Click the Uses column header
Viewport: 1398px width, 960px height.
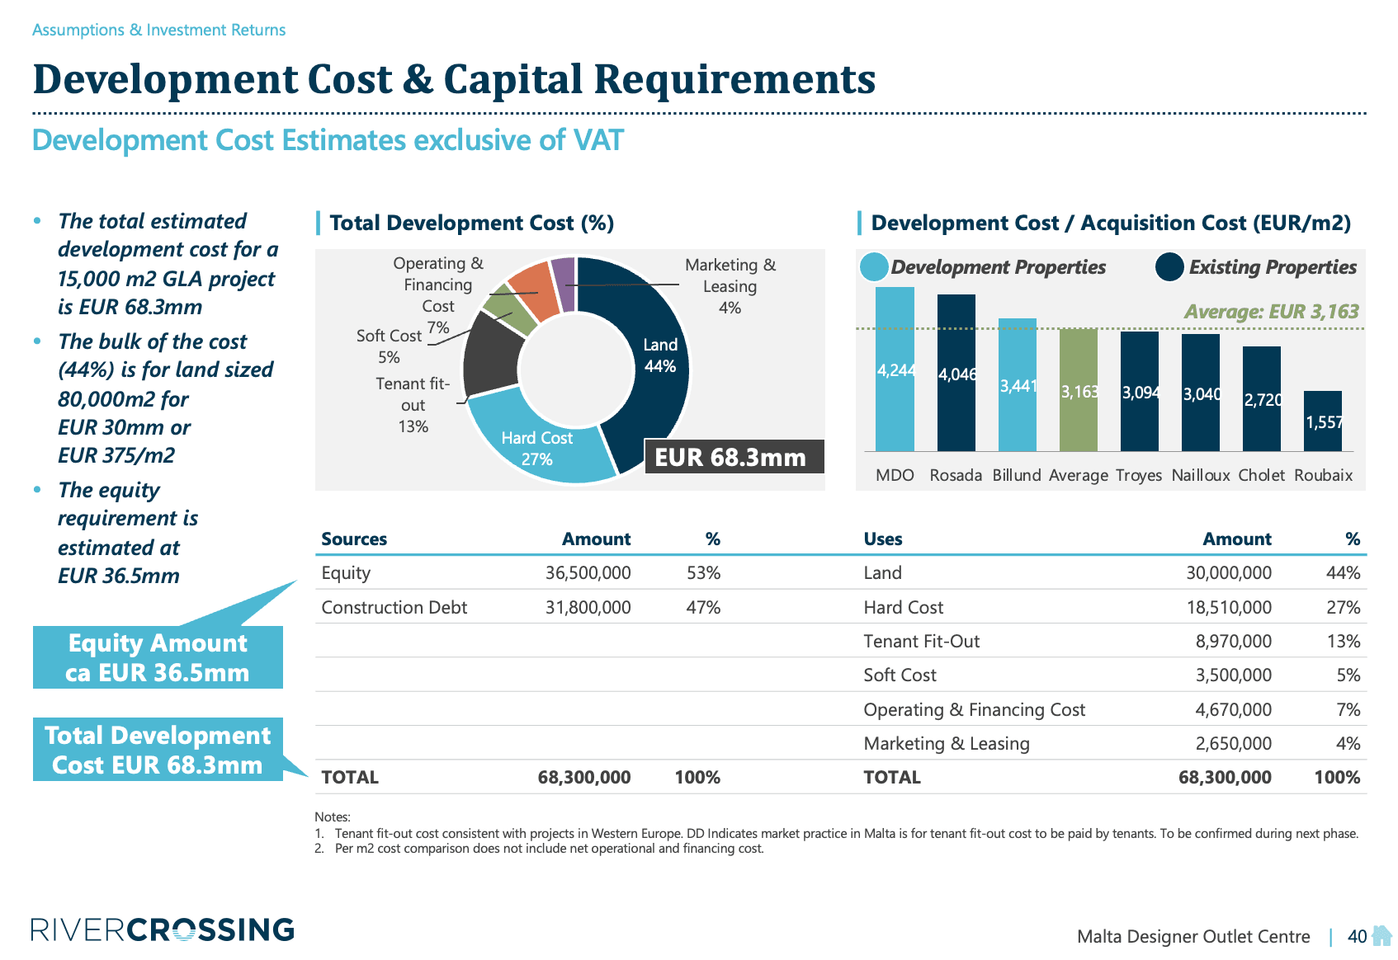click(882, 539)
